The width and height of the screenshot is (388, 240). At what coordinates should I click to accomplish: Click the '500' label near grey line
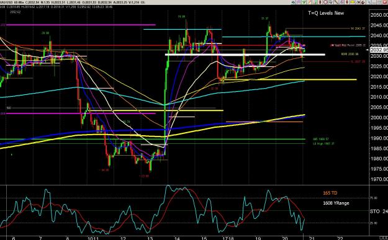point(9,108)
